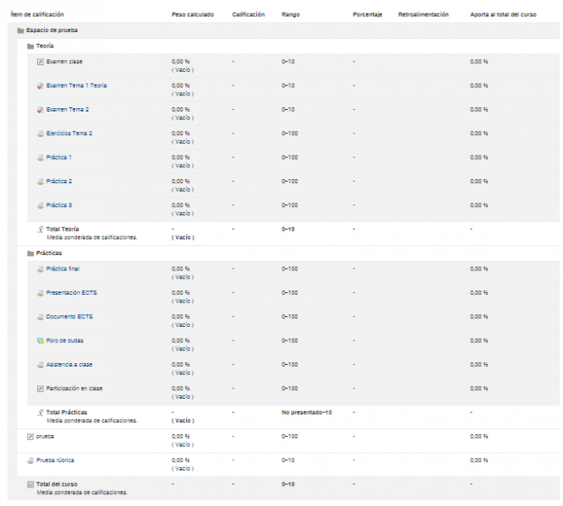Select the Teoría category label

(x=45, y=46)
